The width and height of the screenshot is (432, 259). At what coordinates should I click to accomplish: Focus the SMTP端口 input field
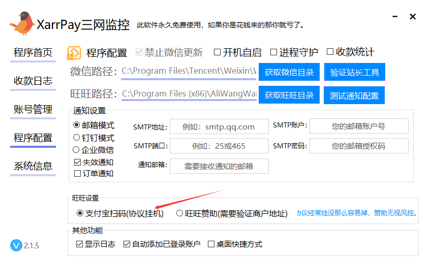click(x=219, y=146)
